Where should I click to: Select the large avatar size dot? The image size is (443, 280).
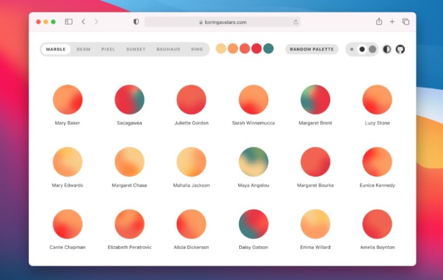pyautogui.click(x=373, y=49)
